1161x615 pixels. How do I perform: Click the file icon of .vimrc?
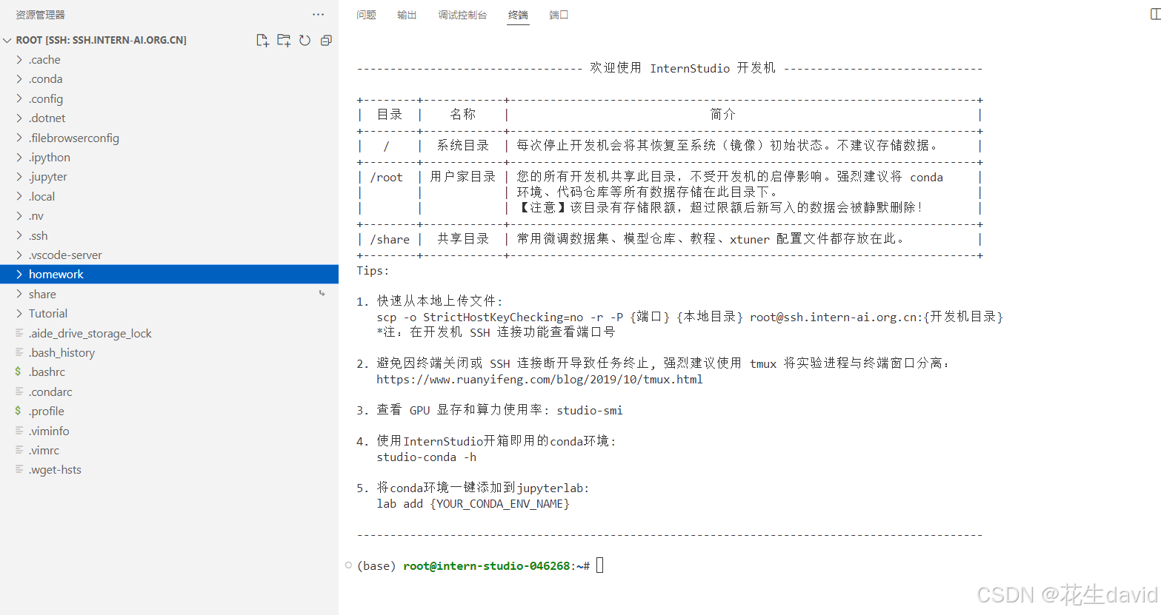click(19, 450)
